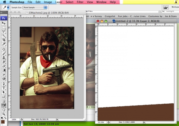Viewport: 179px width, 126px height.
Task: Select the Path Selection arrow tool
Action: point(4,92)
